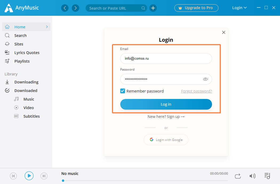Uncheck Remember password checkbox

pyautogui.click(x=123, y=91)
